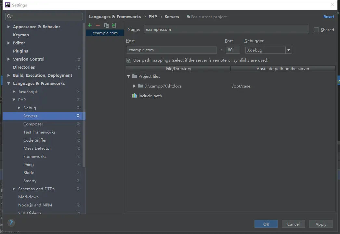Close the Settings dialog

pos(333,5)
